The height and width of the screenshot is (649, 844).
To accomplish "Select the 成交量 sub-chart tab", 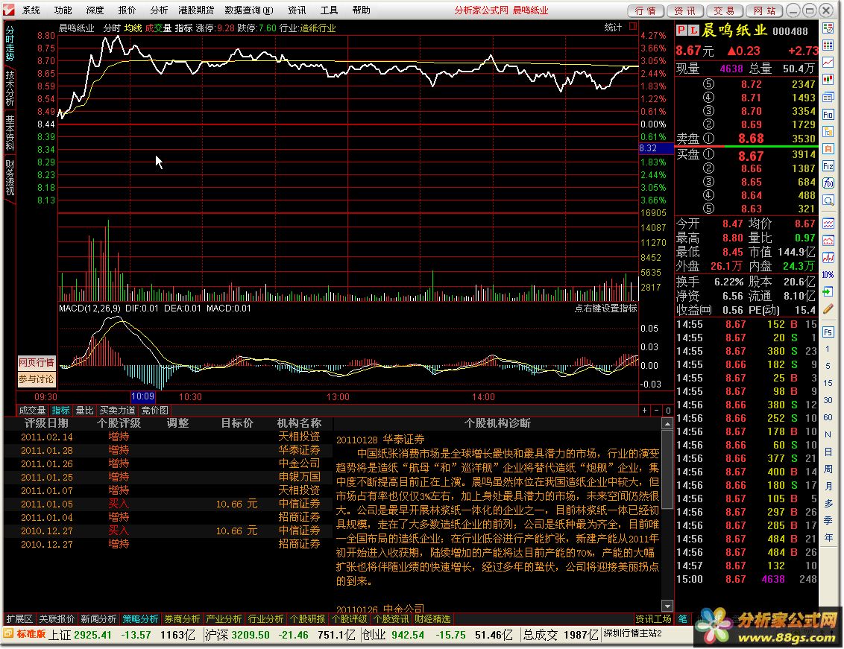I will (32, 411).
